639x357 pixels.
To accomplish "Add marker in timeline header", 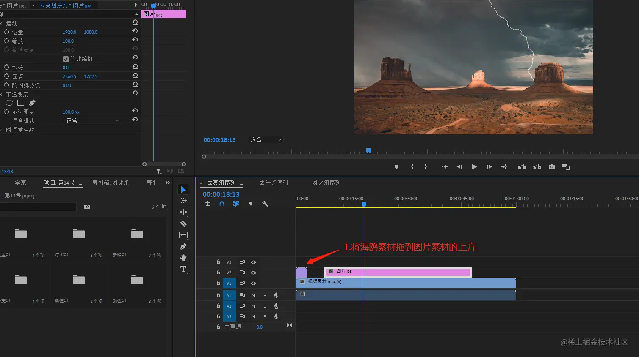I will pos(251,204).
